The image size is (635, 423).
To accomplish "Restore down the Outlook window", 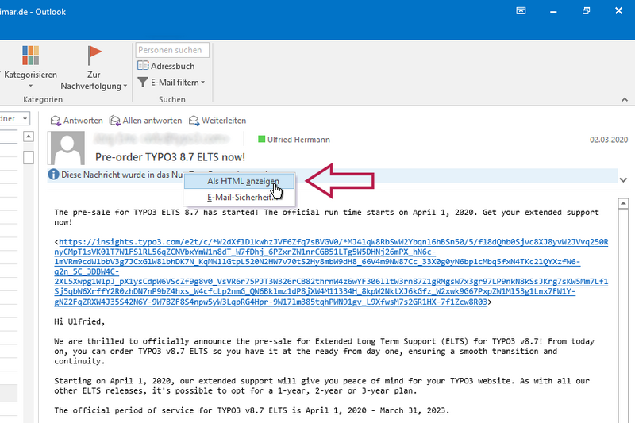I will [x=586, y=11].
